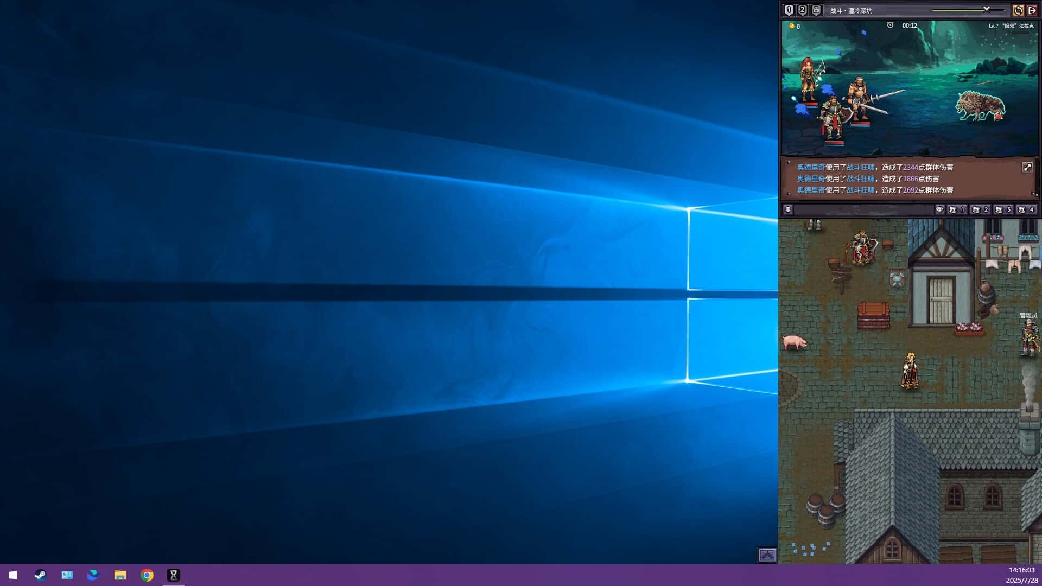The width and height of the screenshot is (1042, 586).
Task: Expand the combat log panel
Action: (1027, 167)
